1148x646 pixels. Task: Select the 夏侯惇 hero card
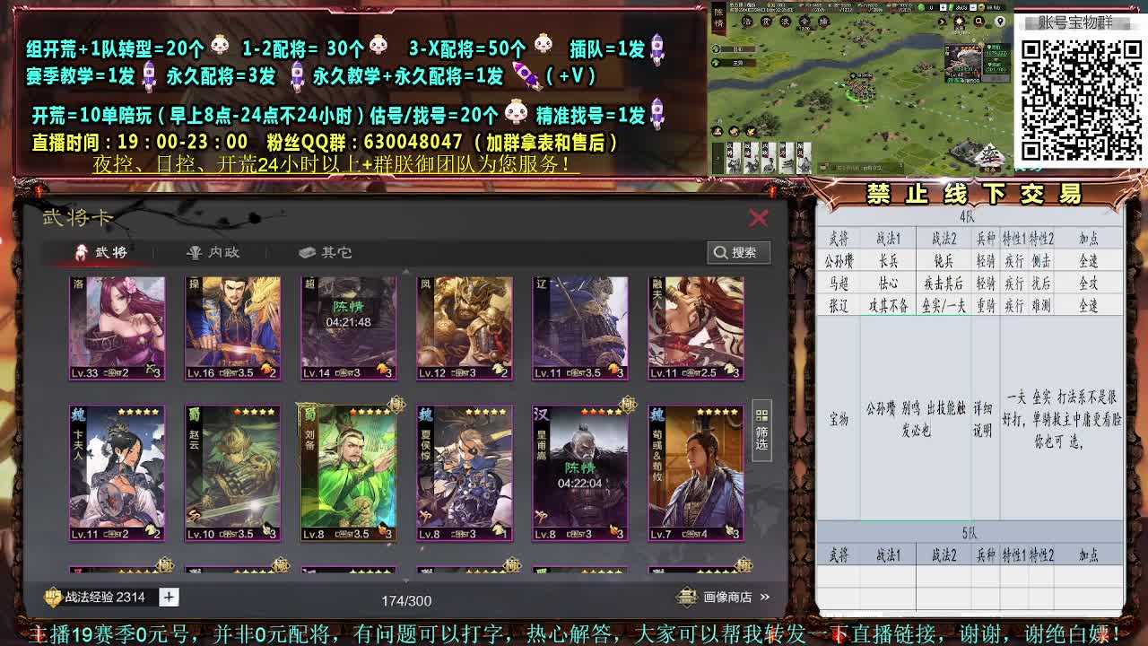click(465, 473)
